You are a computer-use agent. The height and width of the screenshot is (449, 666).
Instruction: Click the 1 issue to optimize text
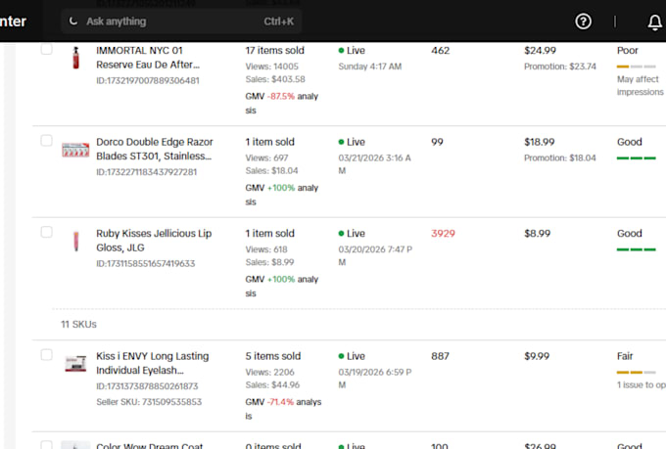641,384
